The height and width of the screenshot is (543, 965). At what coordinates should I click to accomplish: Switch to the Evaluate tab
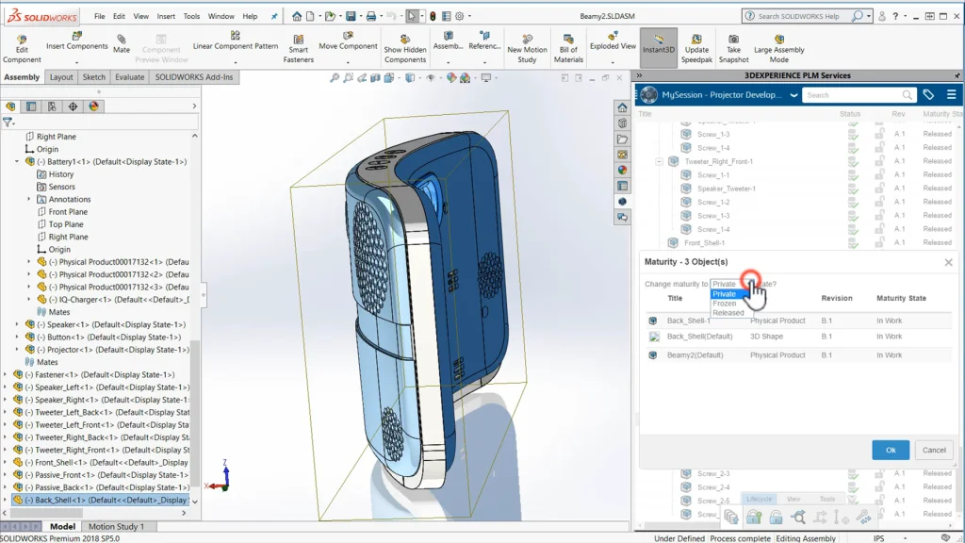130,77
